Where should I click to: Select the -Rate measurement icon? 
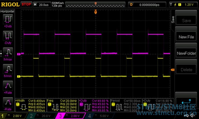pos(8,102)
